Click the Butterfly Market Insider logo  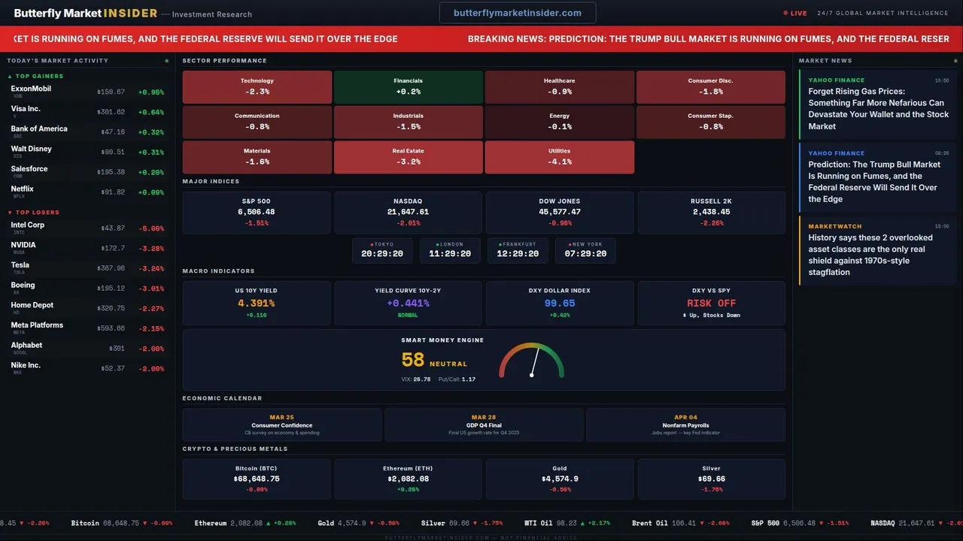point(86,14)
